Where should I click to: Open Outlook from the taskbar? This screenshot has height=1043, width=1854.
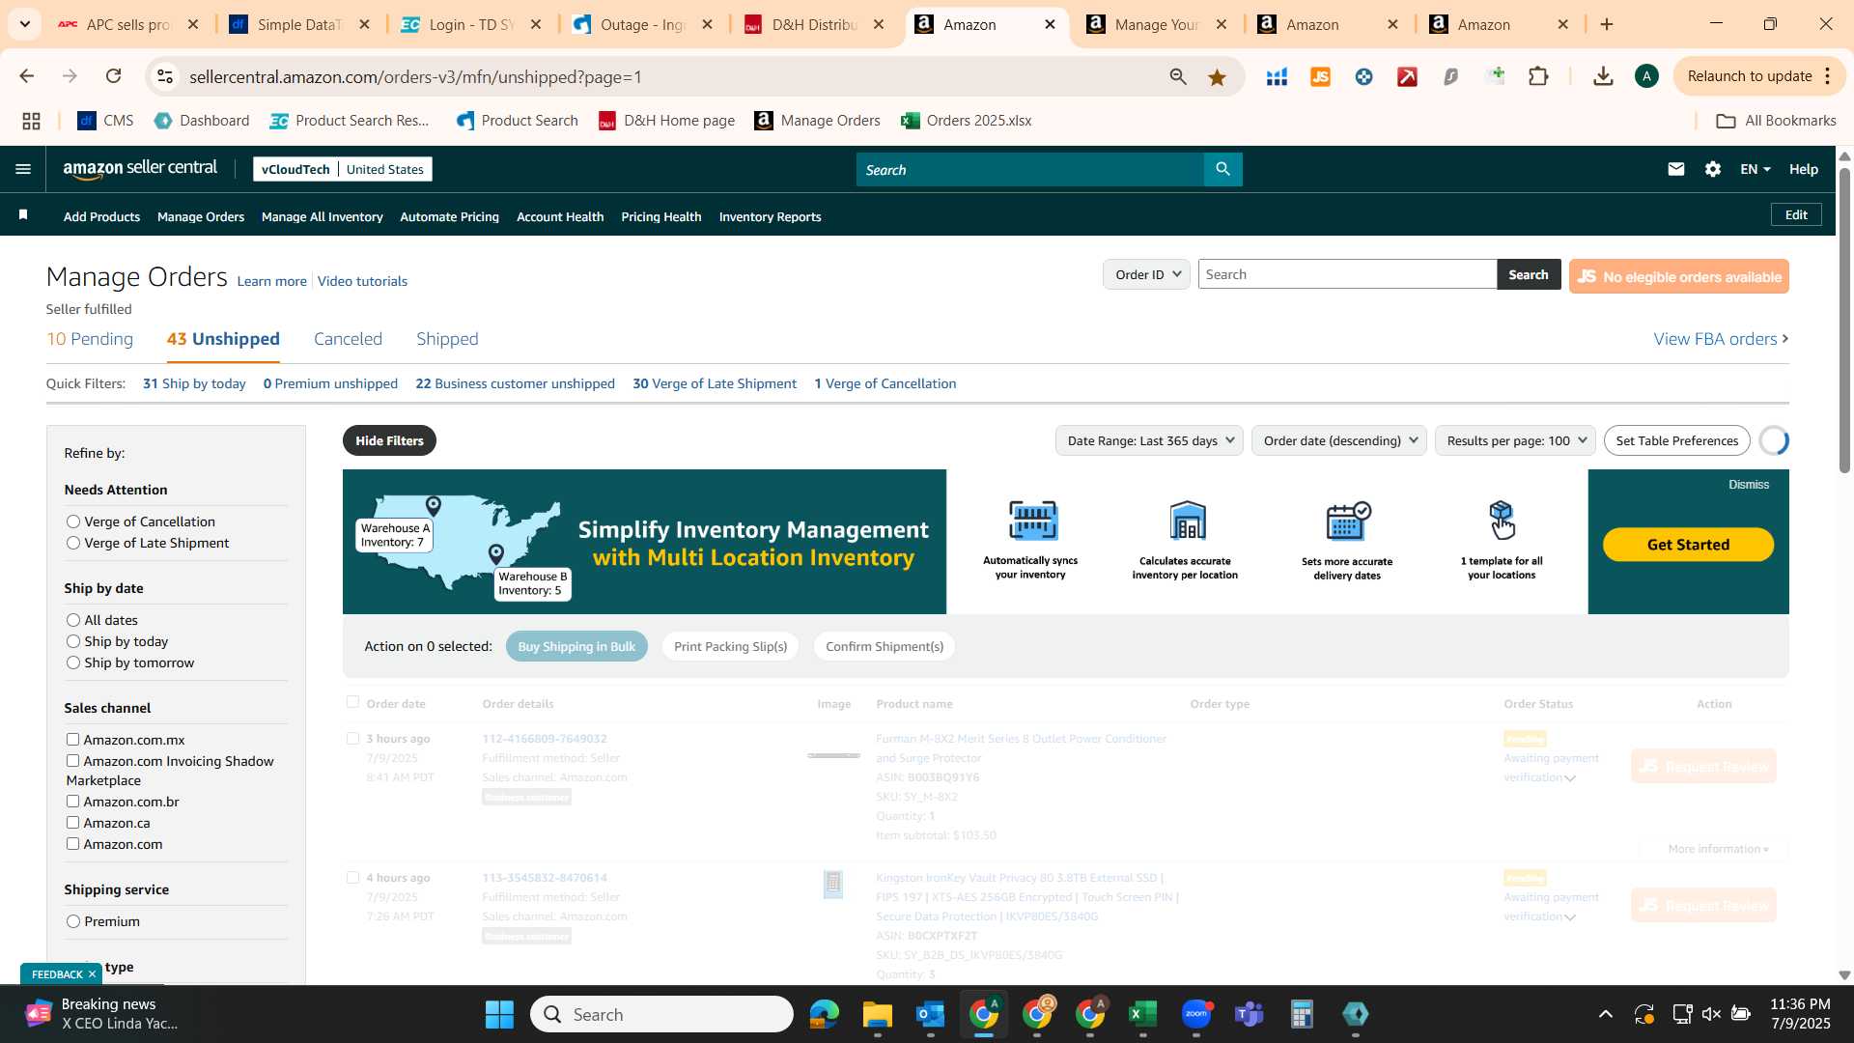pyautogui.click(x=930, y=1014)
